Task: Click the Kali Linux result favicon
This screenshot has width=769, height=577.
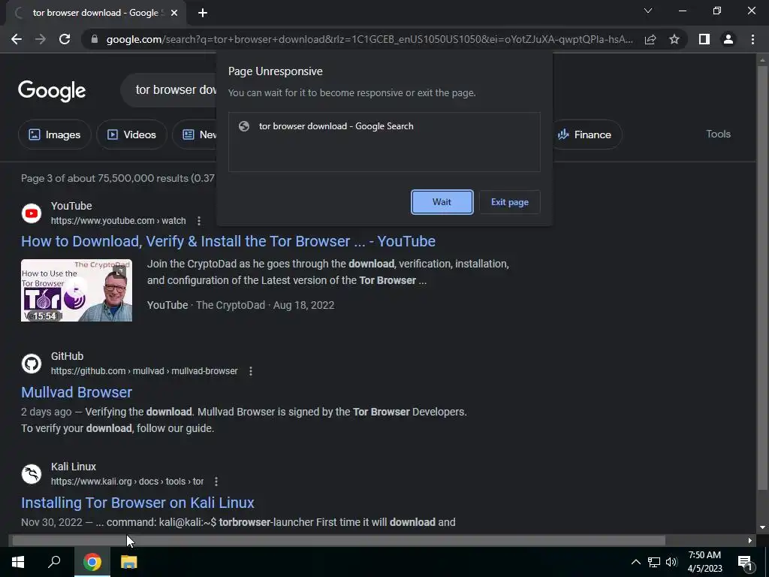Action: point(32,474)
